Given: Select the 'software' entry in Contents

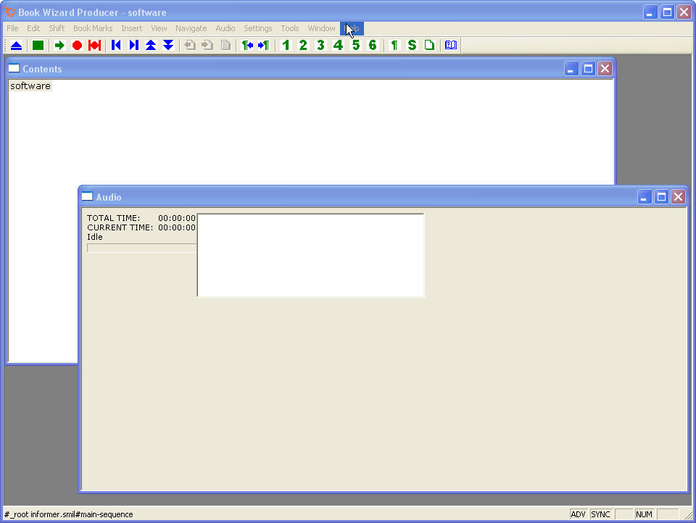Looking at the screenshot, I should (30, 85).
